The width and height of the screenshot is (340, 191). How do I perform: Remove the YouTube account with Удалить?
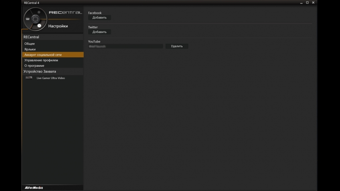pyautogui.click(x=177, y=46)
